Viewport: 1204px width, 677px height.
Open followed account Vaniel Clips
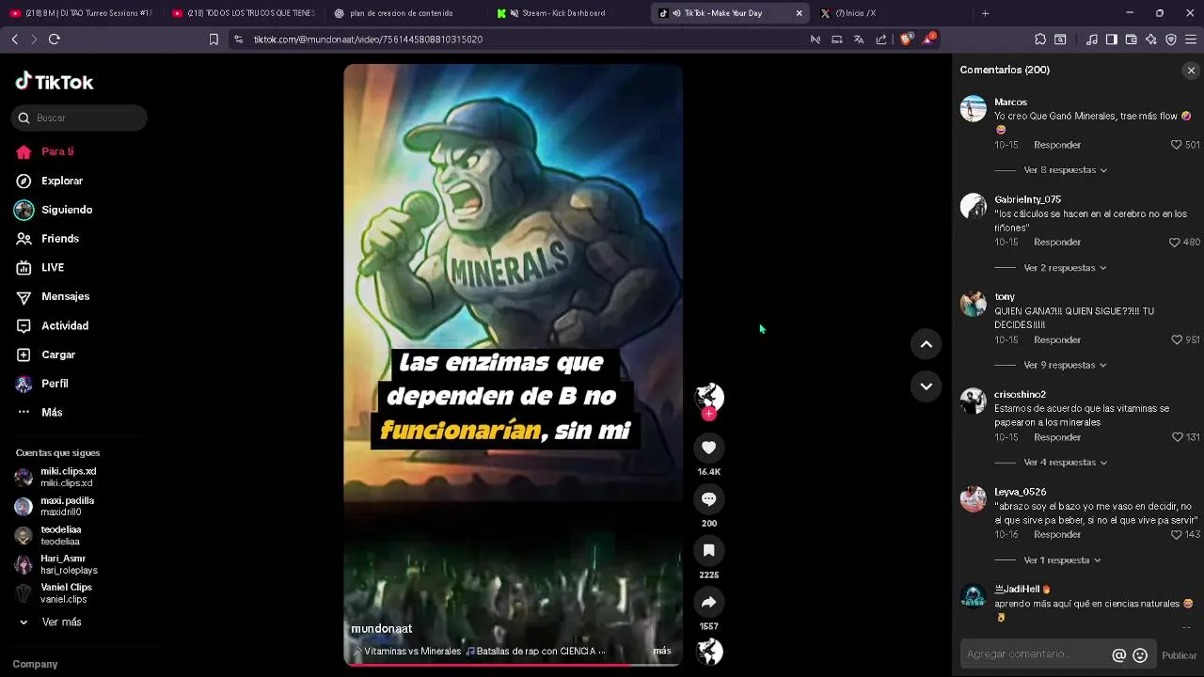66,593
